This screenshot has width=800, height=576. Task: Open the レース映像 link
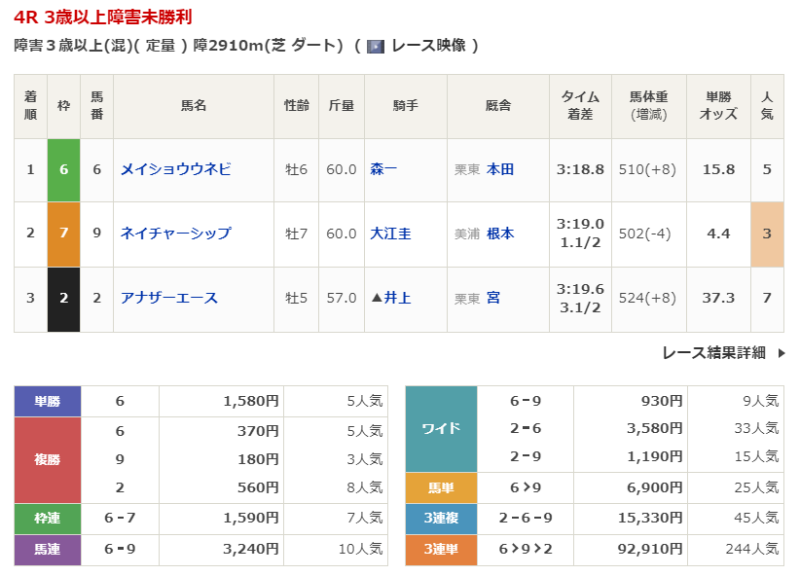pyautogui.click(x=428, y=46)
